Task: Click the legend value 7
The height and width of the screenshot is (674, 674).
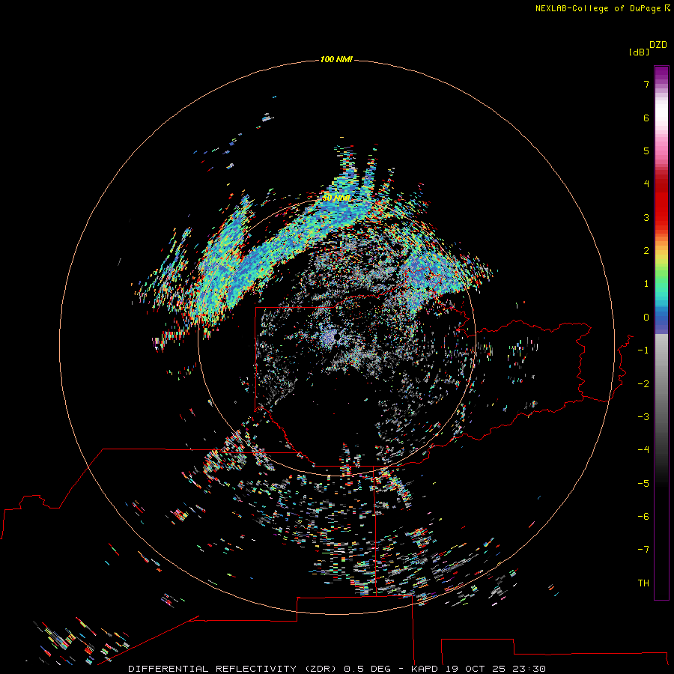Action: pyautogui.click(x=646, y=84)
